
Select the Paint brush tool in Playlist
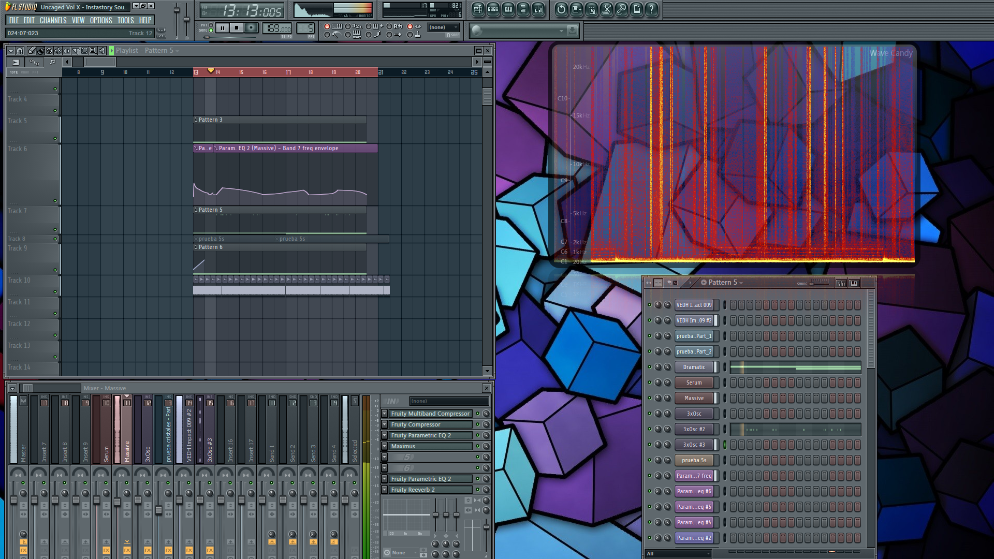click(x=40, y=51)
